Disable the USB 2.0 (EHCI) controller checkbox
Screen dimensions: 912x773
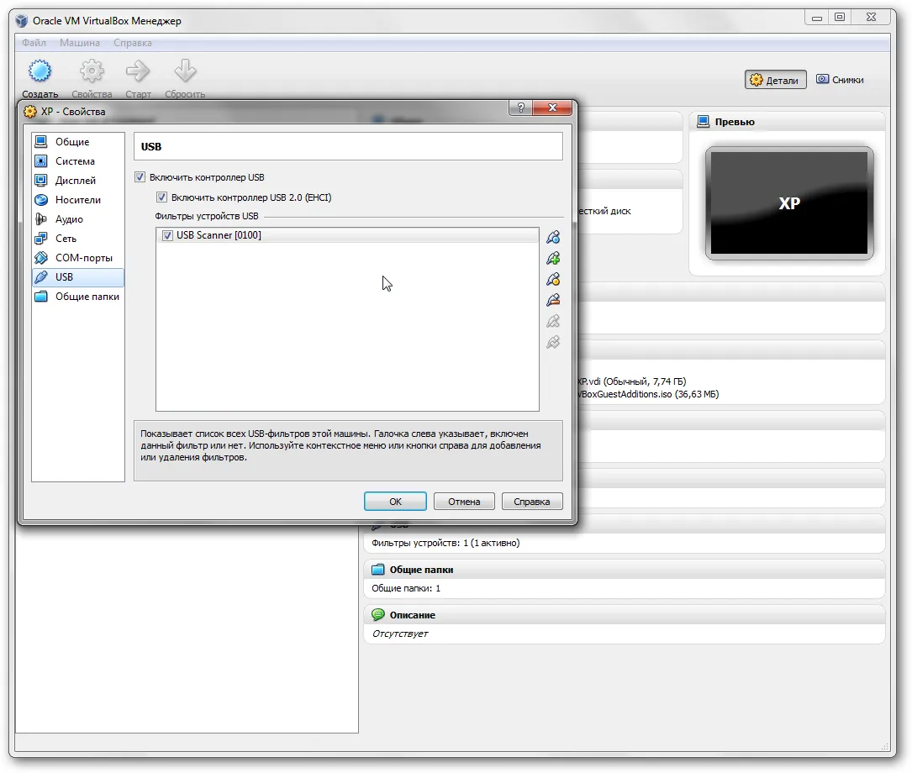tap(161, 197)
